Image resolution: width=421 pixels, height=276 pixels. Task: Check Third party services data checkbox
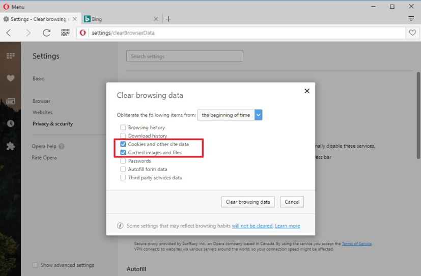click(x=123, y=178)
